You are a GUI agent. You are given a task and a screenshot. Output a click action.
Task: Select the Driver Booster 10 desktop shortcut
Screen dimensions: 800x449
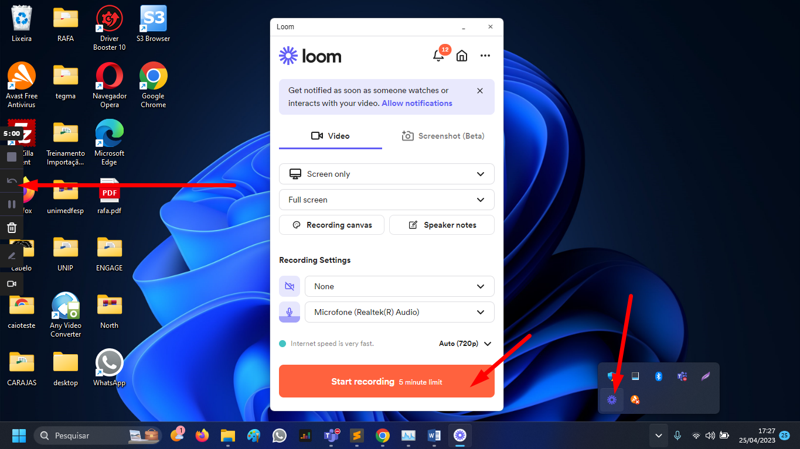coord(110,28)
